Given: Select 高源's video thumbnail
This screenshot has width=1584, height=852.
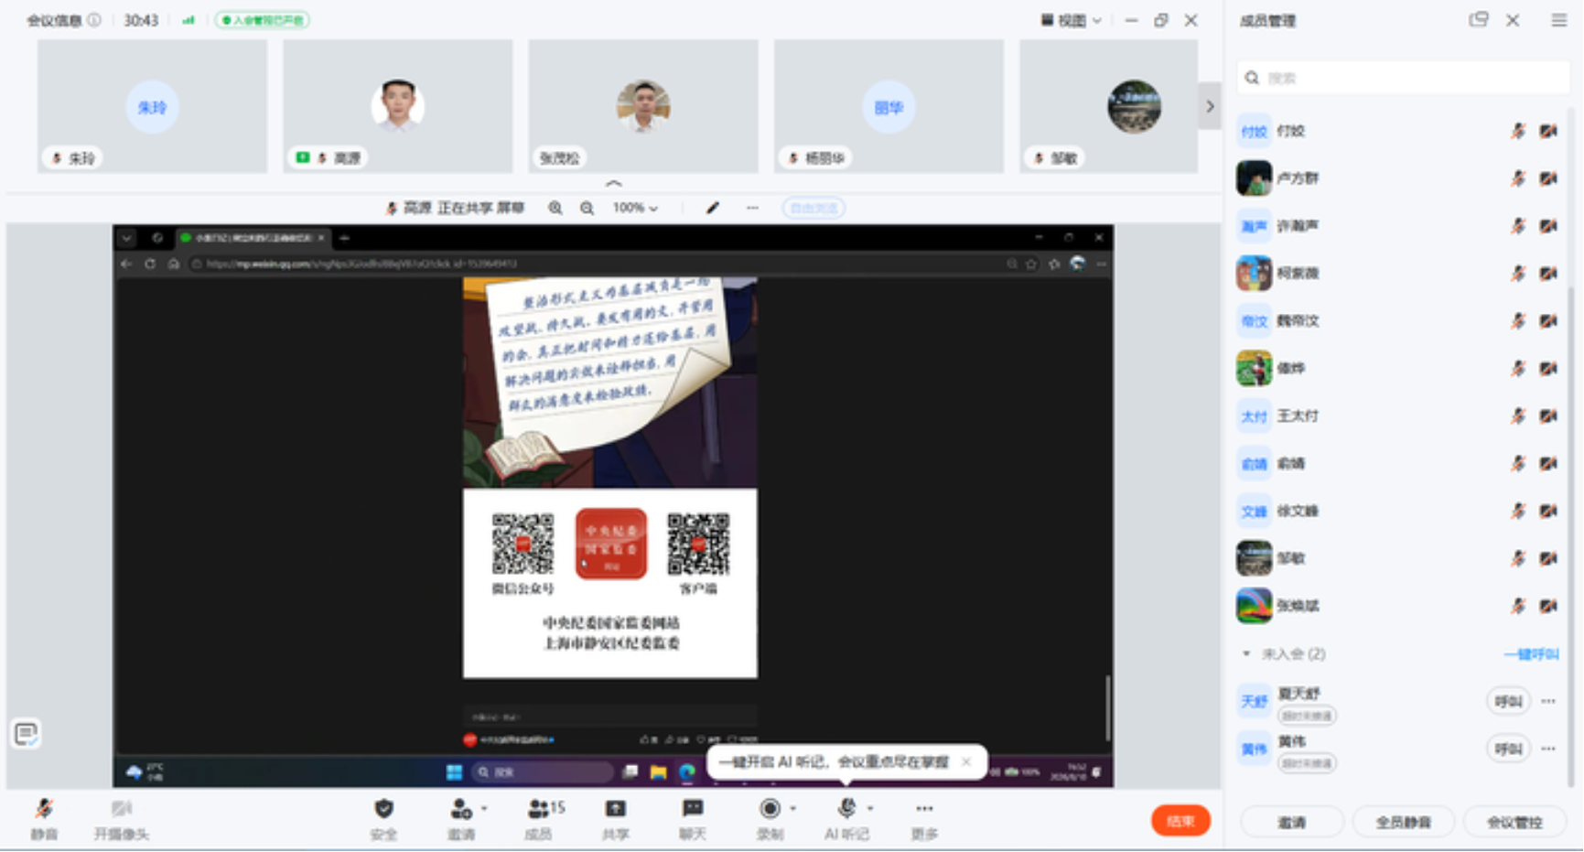Looking at the screenshot, I should click(x=398, y=106).
